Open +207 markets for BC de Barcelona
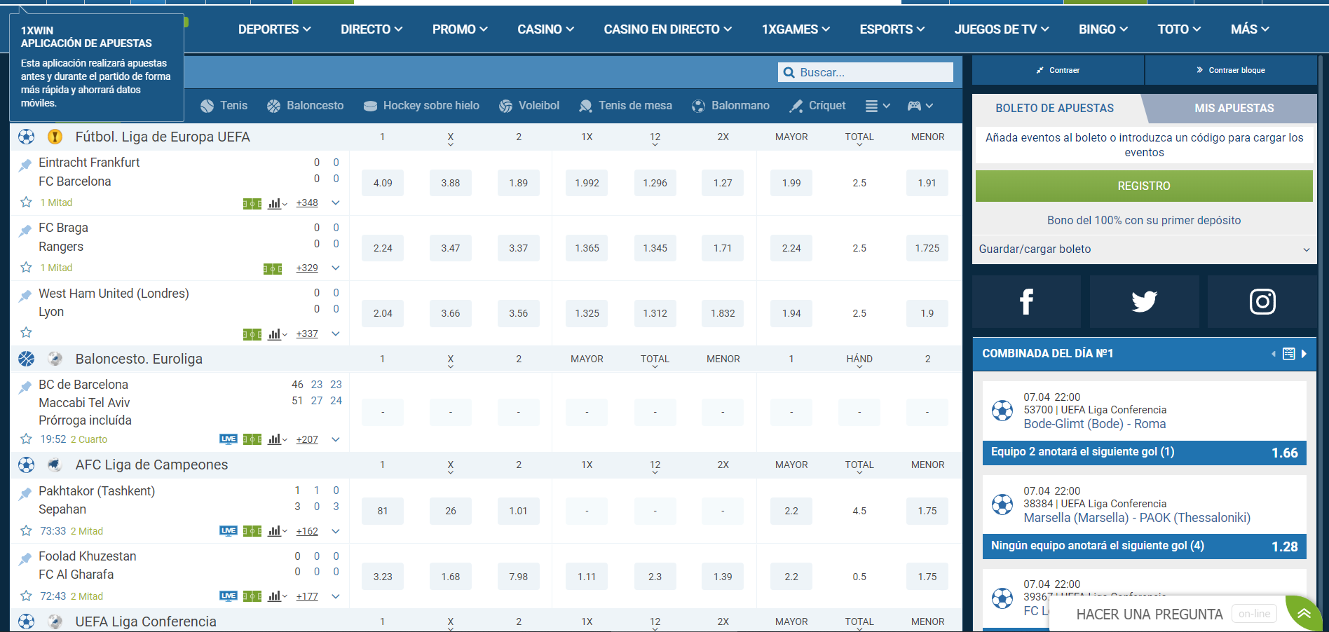The height and width of the screenshot is (632, 1329). point(307,440)
